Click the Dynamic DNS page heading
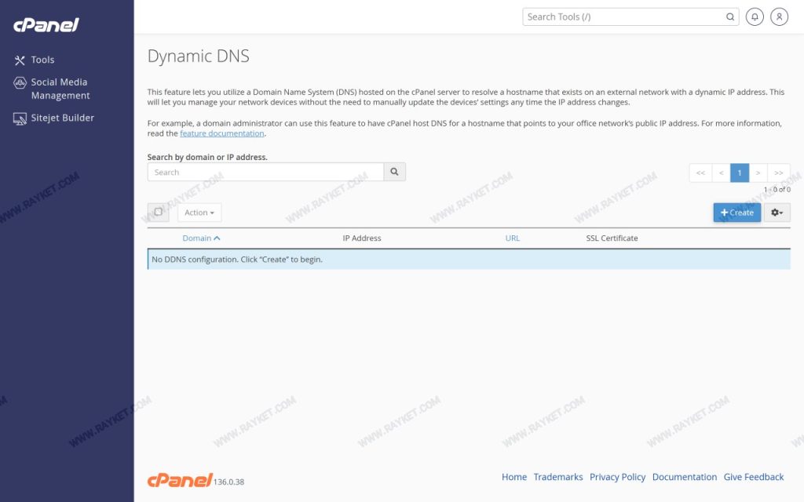Screen dimensions: 804x502 (199, 56)
